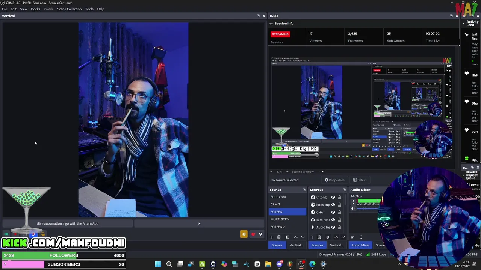Open the View menu
The width and height of the screenshot is (481, 270).
[24, 9]
